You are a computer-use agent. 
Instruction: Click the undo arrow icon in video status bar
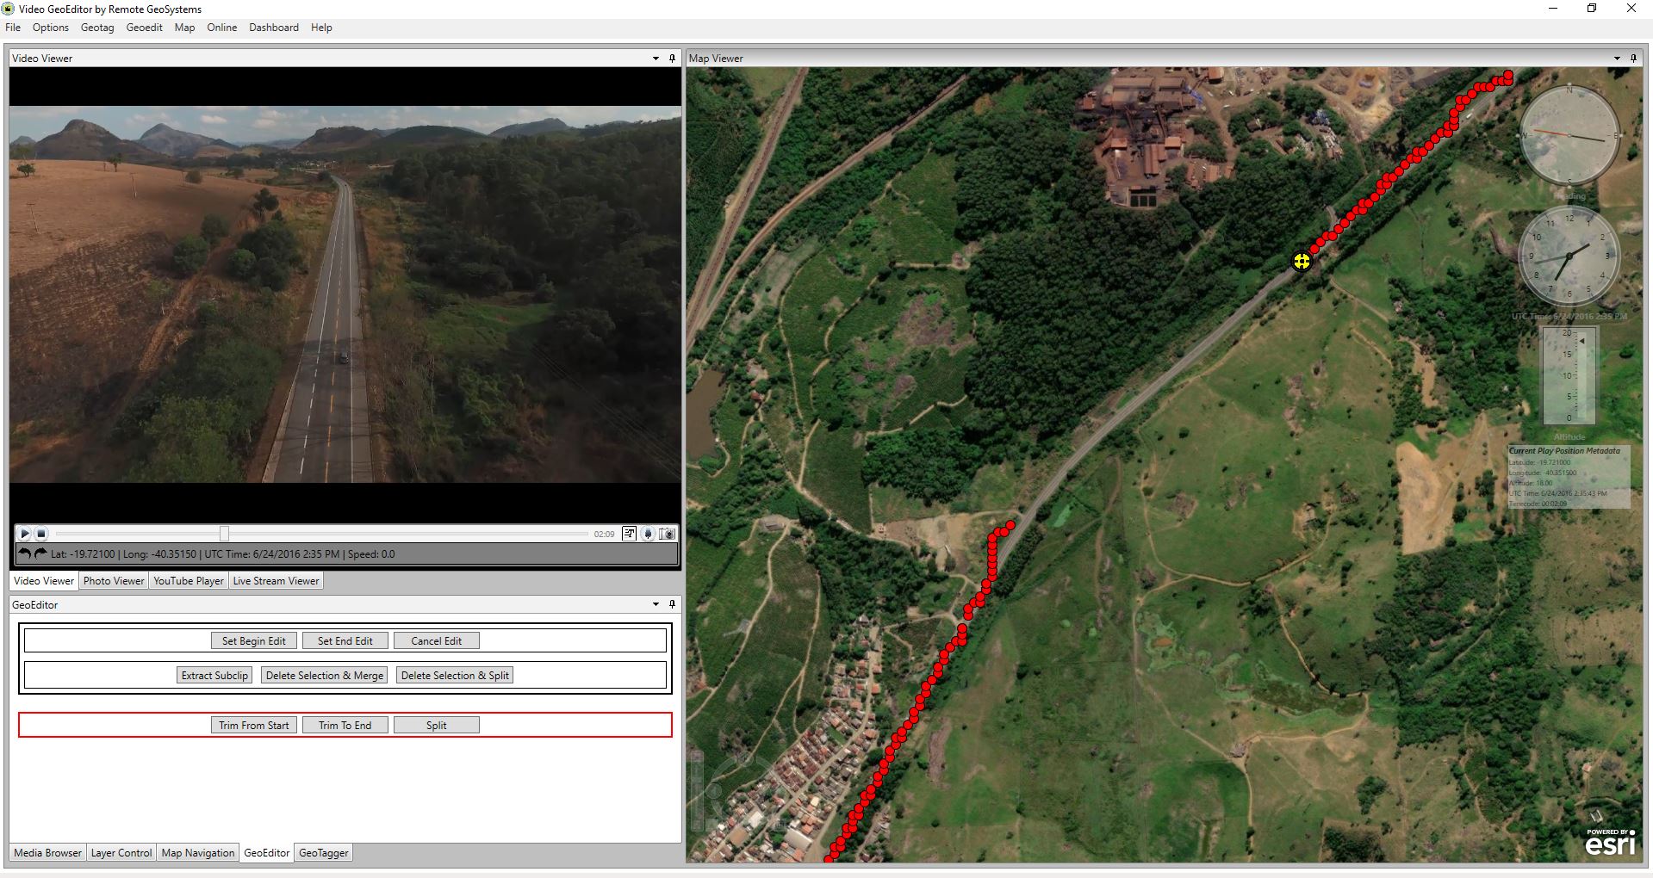(24, 553)
